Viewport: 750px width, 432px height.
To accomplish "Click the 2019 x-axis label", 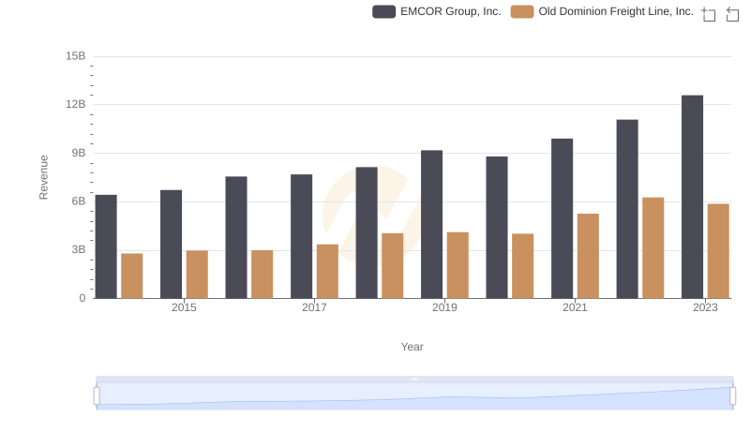I will click(x=444, y=307).
